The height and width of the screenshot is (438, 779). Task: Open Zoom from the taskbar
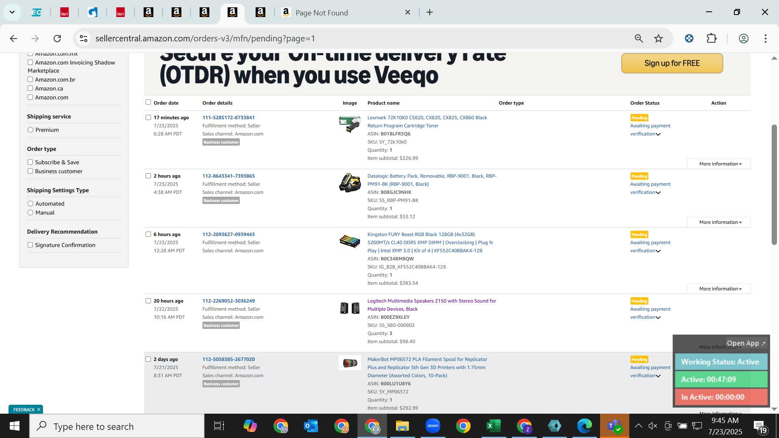[x=433, y=426]
